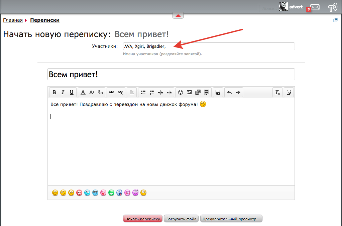Open the smiley emoticon picker in toolbar
342x226 pixels.
(181, 93)
